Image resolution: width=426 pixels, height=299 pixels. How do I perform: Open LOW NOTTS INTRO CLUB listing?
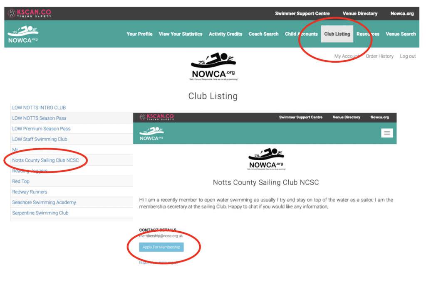(39, 108)
